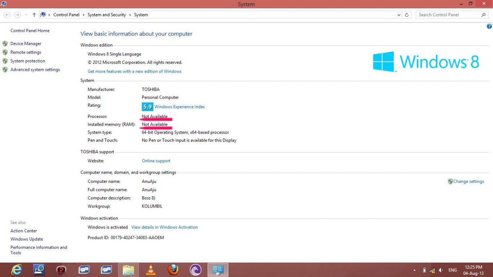
Task: View details in Windows Activation
Action: [164, 227]
